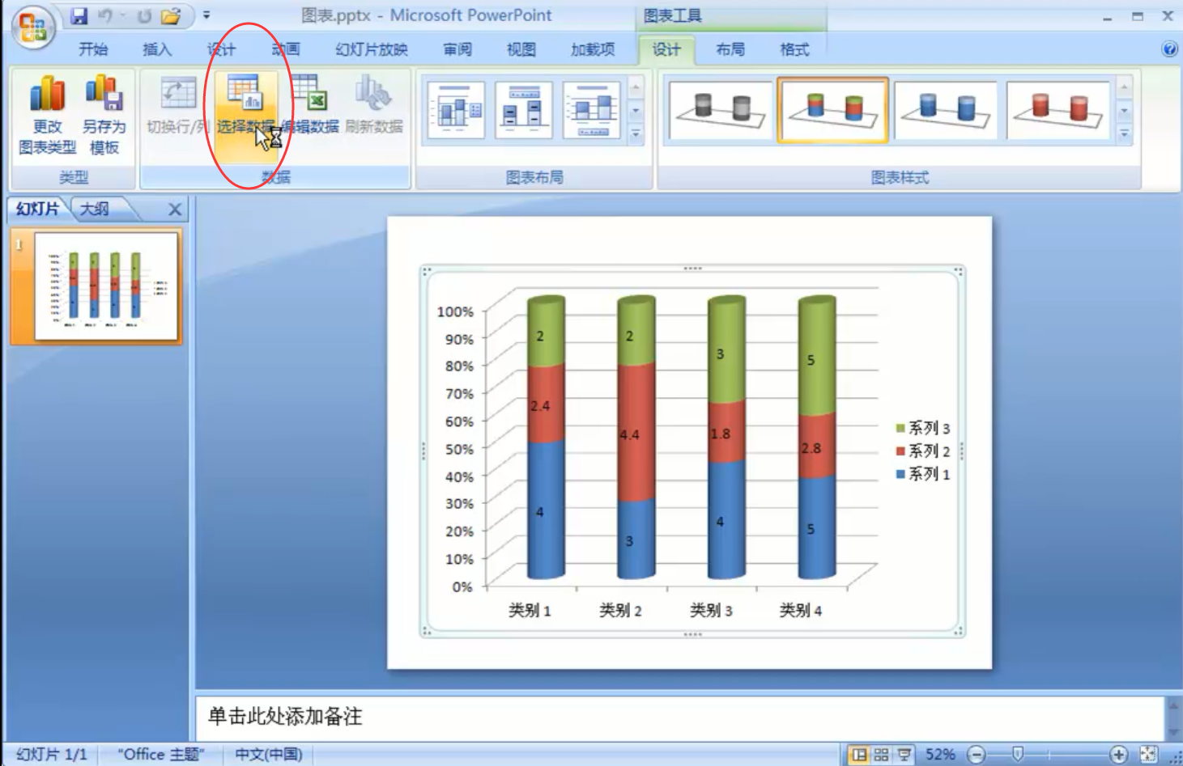Screen dimensions: 1183x766
Task: Click the 类别 4 axis label
Action: (801, 611)
